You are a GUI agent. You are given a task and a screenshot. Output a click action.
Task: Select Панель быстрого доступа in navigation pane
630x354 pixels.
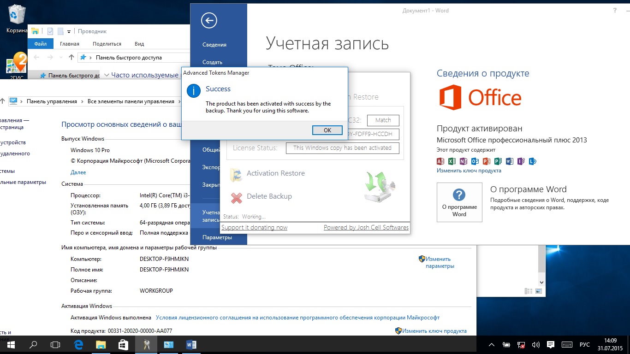70,76
